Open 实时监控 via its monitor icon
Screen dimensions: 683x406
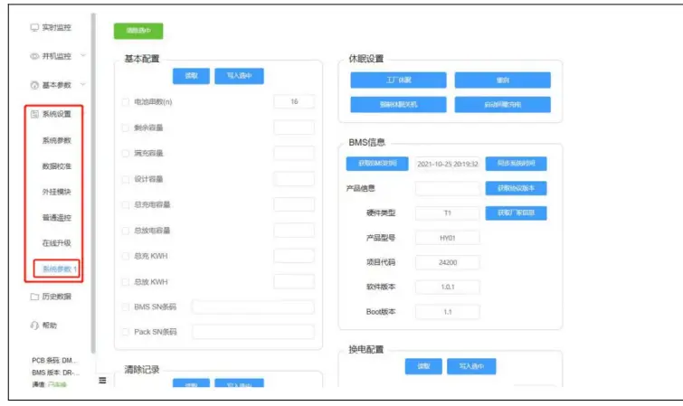click(x=34, y=27)
